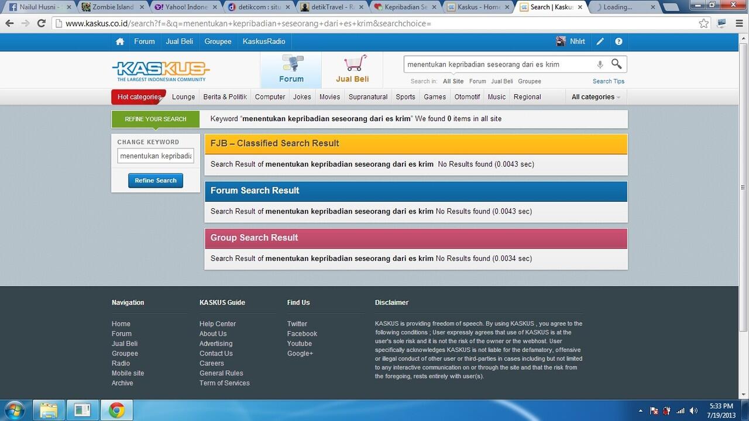This screenshot has height=421, width=749.
Task: Open Sports category
Action: tap(406, 97)
